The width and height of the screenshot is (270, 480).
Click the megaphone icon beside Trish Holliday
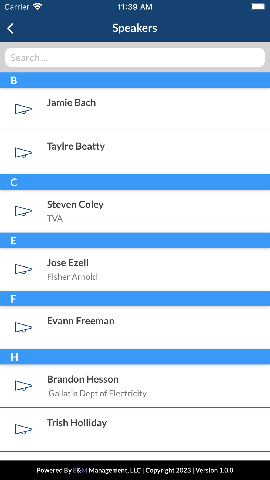coord(23,430)
